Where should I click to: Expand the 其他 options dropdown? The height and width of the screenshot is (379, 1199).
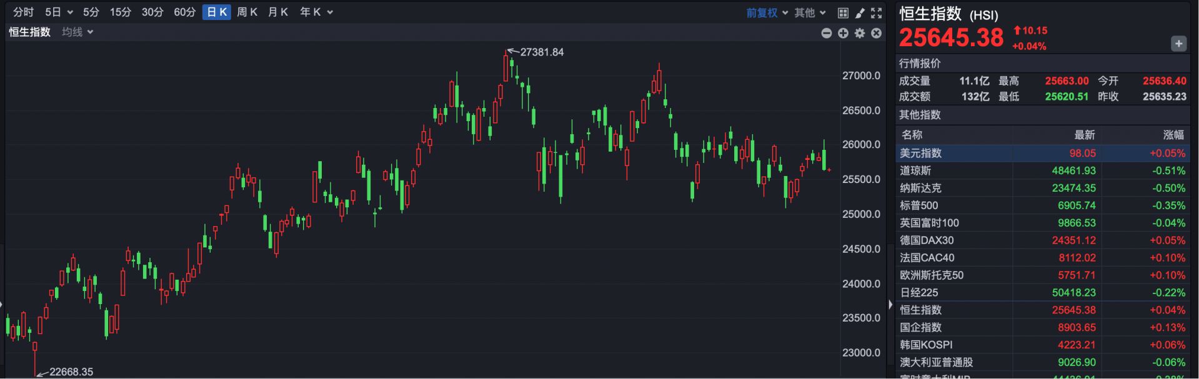click(810, 12)
